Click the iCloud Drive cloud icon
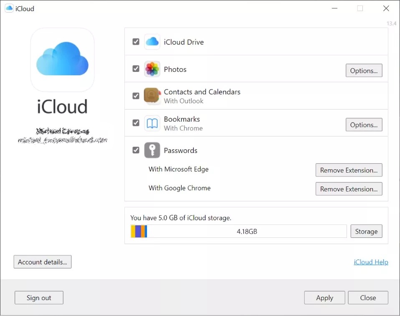This screenshot has height=316, width=400. [x=152, y=42]
